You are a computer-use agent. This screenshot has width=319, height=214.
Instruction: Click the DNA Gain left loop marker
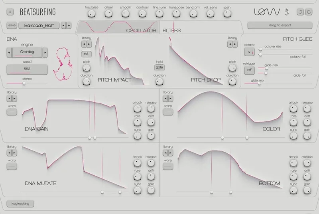click(x=89, y=138)
